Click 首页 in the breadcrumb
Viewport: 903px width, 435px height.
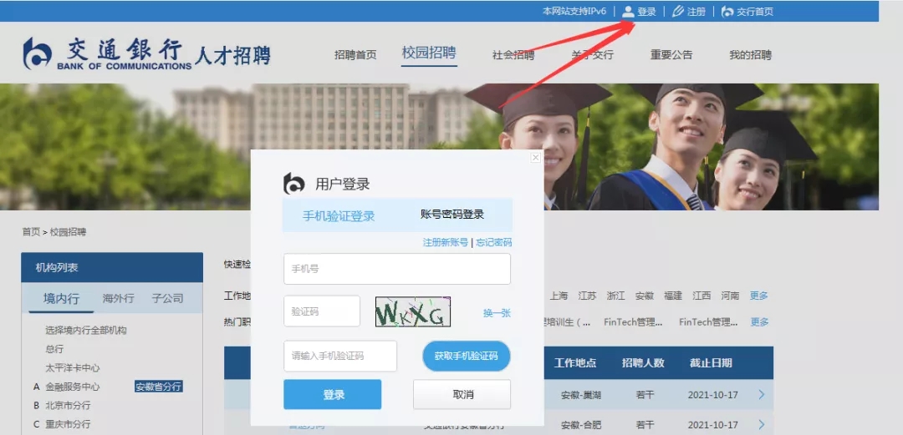(31, 232)
